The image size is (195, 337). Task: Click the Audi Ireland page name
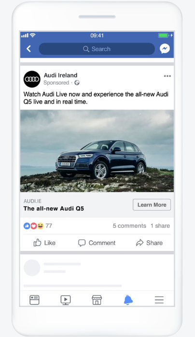[60, 75]
